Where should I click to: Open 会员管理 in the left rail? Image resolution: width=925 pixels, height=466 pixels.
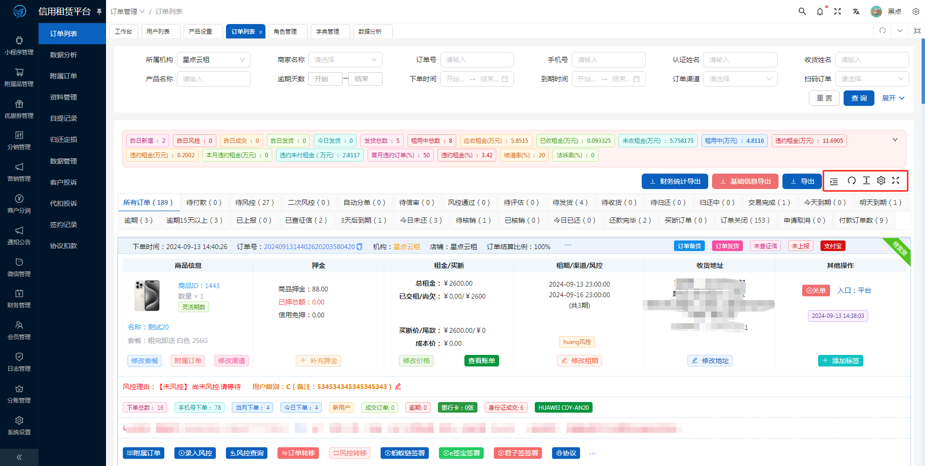19,331
